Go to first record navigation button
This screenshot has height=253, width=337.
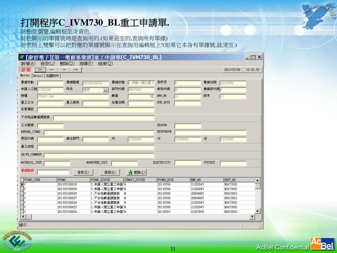pos(40,70)
